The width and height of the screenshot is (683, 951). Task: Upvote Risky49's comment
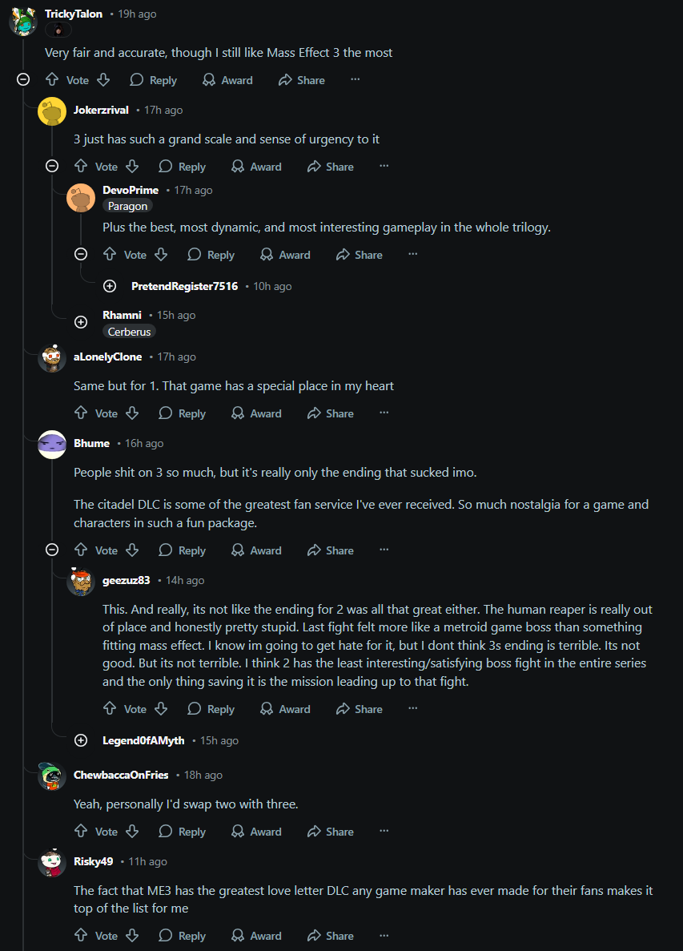[x=81, y=936]
